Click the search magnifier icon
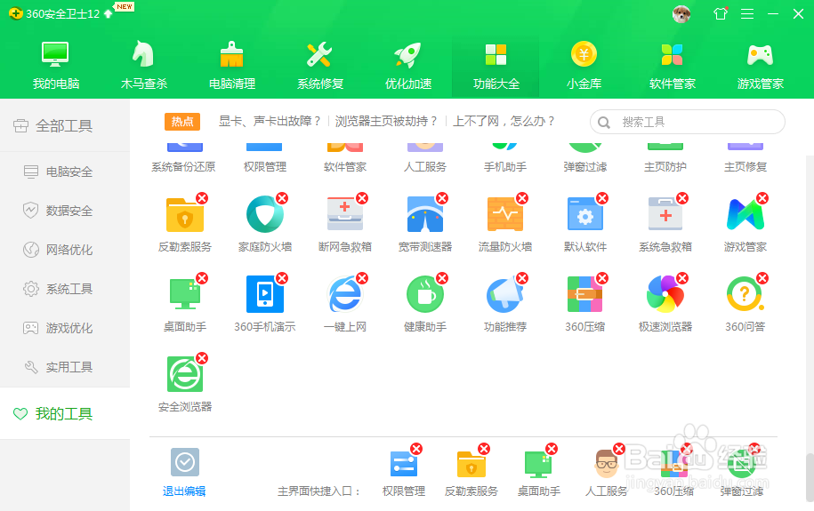Screen dimensions: 814x511 pyautogui.click(x=604, y=123)
